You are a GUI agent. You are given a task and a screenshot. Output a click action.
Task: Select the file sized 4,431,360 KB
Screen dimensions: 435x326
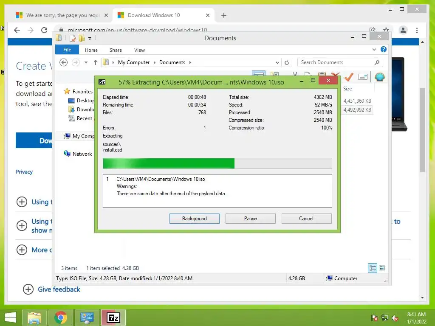pos(357,101)
